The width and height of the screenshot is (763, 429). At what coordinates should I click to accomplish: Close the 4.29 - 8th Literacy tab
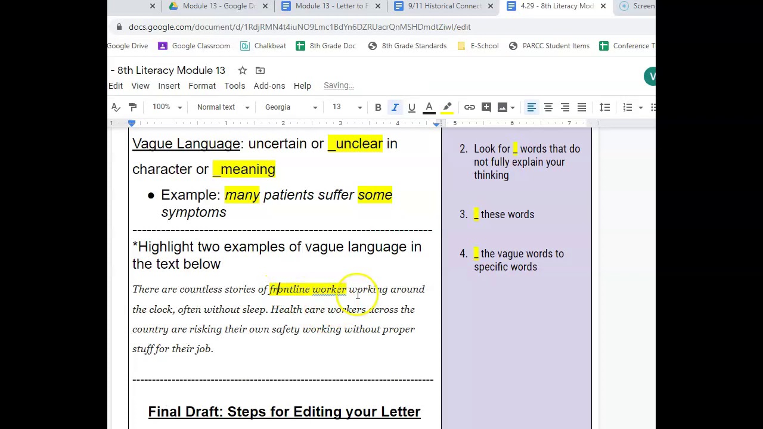603,6
